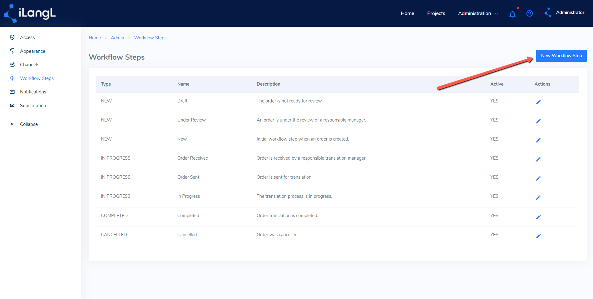Edit the In Progress workflow step
The image size is (593, 299).
(538, 197)
